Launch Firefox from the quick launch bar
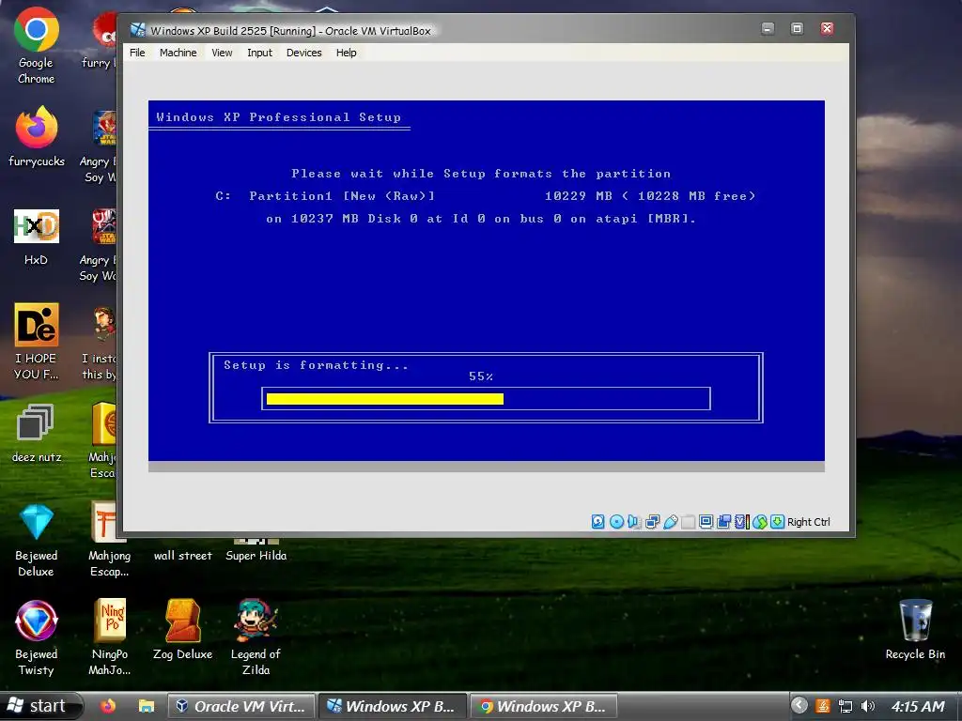The image size is (962, 721). [x=108, y=706]
